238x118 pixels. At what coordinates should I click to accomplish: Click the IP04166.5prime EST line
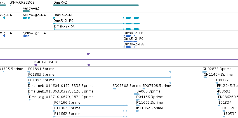point(90,105)
